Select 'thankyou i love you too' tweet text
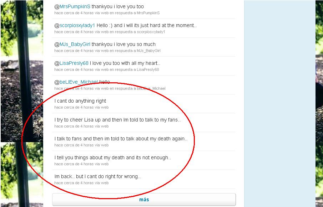 (x=118, y=6)
